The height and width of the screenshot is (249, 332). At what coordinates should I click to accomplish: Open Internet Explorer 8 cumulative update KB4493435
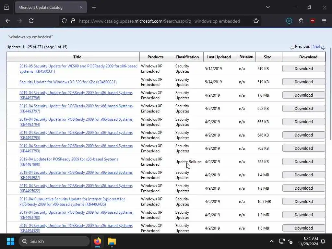point(72,202)
